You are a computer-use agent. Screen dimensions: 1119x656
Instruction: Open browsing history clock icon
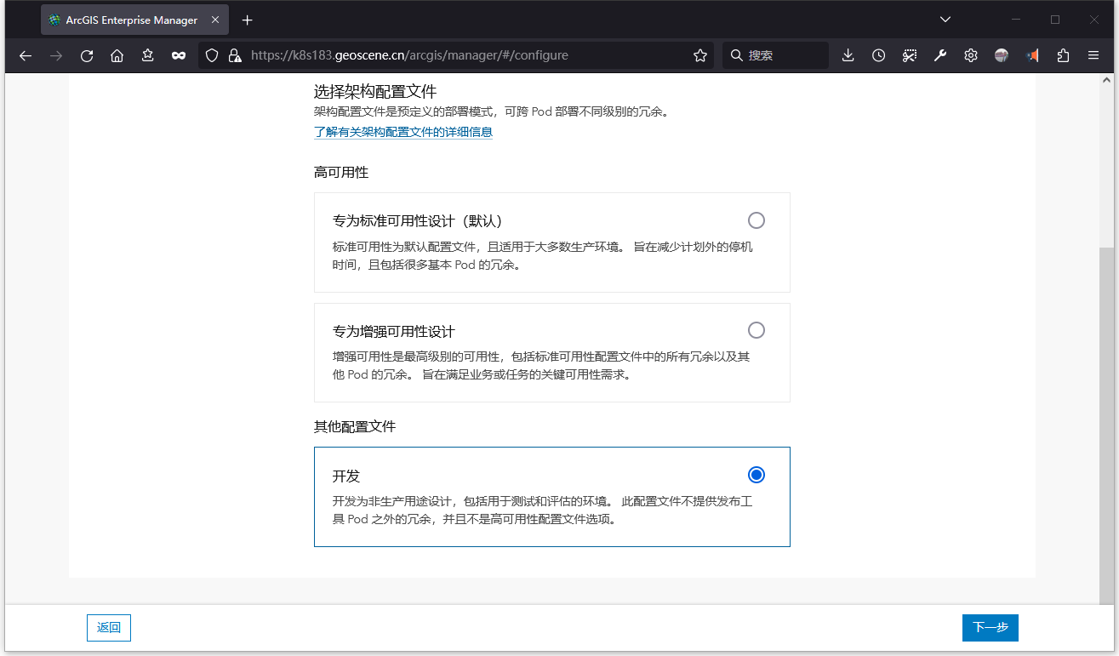pos(879,55)
